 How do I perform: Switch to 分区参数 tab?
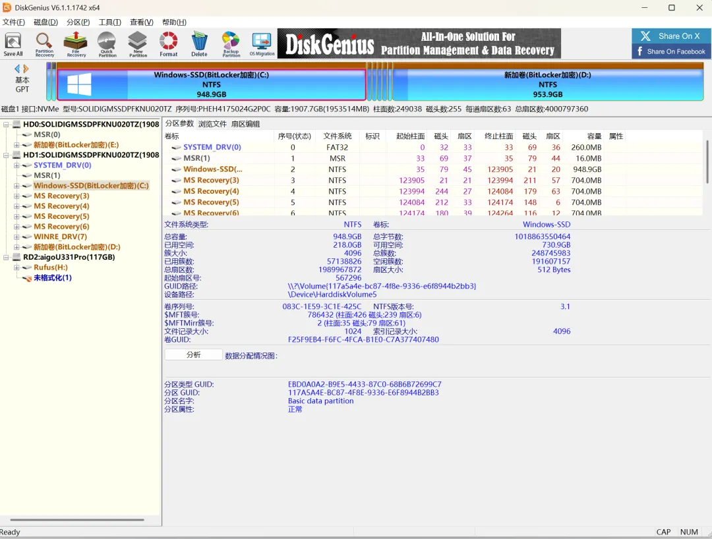click(x=179, y=123)
